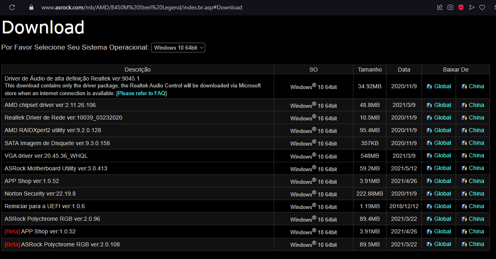Click Global text link for Norton Security
The image size is (496, 259).
443,194
